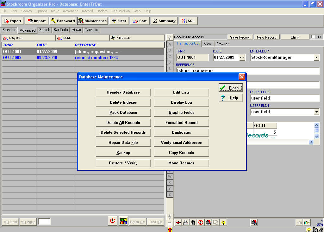Image resolution: width=324 pixels, height=232 pixels.
Task: Open the Sort tool
Action: tap(140, 21)
